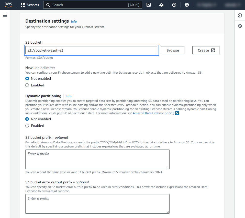Image resolution: width=245 pixels, height=218 pixels.
Task: Click the S3 bucket prefix text area
Action: click(x=97, y=159)
